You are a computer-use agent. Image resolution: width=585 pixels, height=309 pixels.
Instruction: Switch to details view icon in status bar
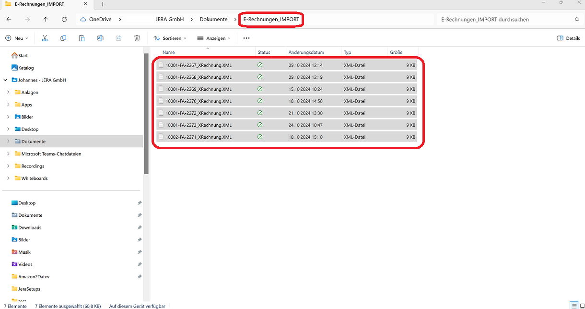coord(573,306)
